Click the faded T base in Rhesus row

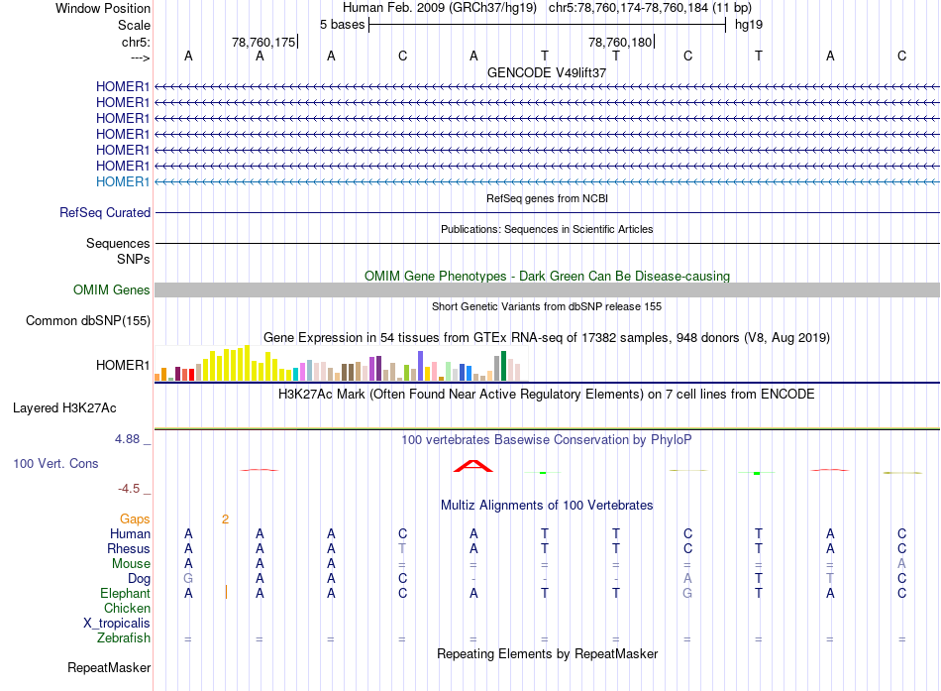coord(402,548)
